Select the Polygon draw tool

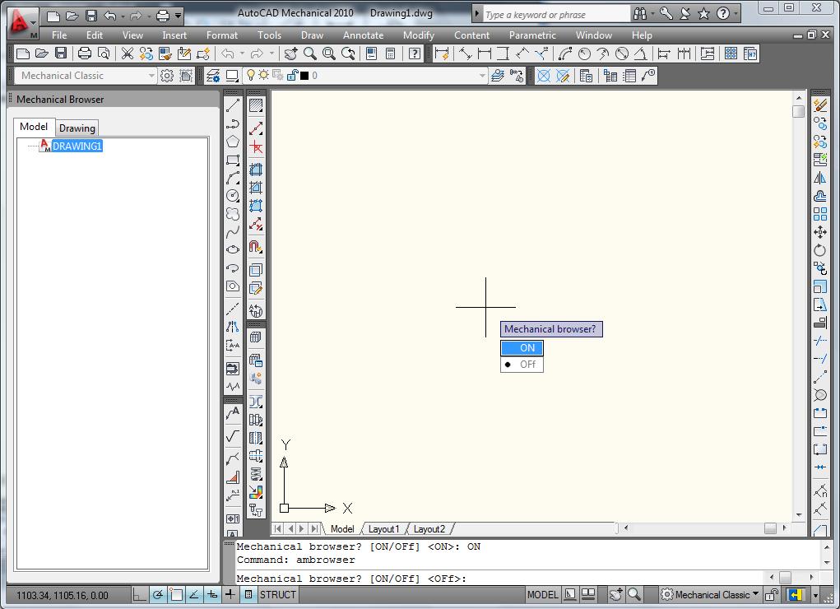coord(233,142)
